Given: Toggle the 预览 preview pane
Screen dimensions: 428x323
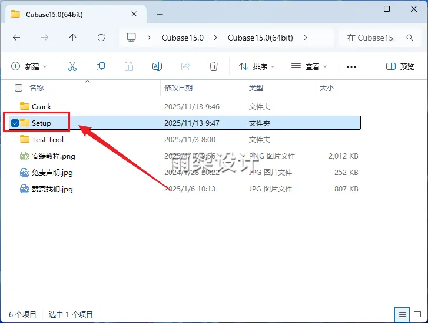Looking at the screenshot, I should (400, 66).
